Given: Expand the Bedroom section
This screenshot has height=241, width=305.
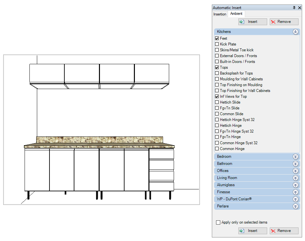Looking at the screenshot, I should (x=295, y=156).
